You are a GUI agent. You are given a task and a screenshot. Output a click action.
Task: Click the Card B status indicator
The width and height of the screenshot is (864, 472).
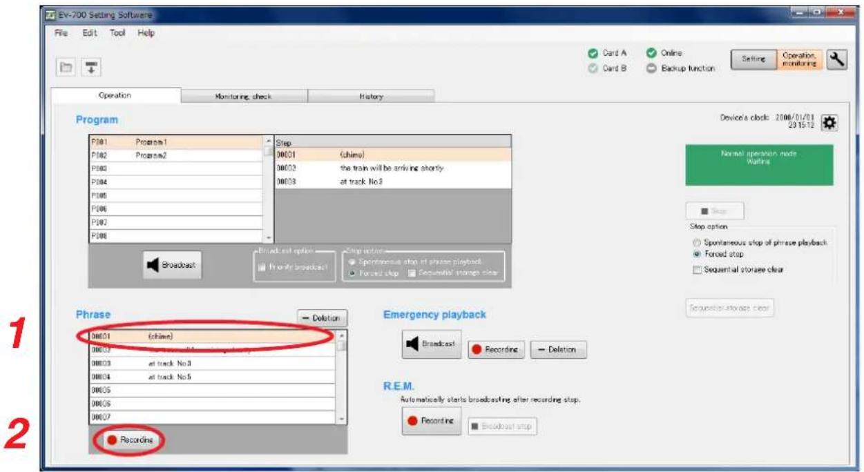click(607, 68)
